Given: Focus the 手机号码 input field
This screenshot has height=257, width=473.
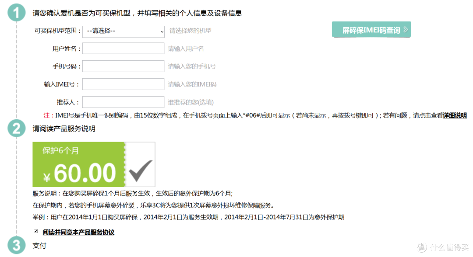Looking at the screenshot, I should (124, 66).
